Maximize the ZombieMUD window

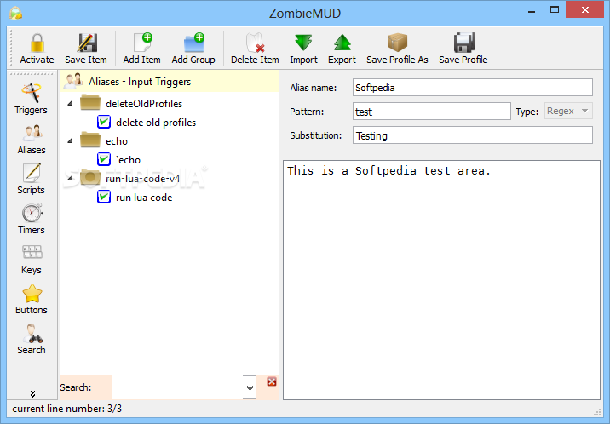[555, 10]
